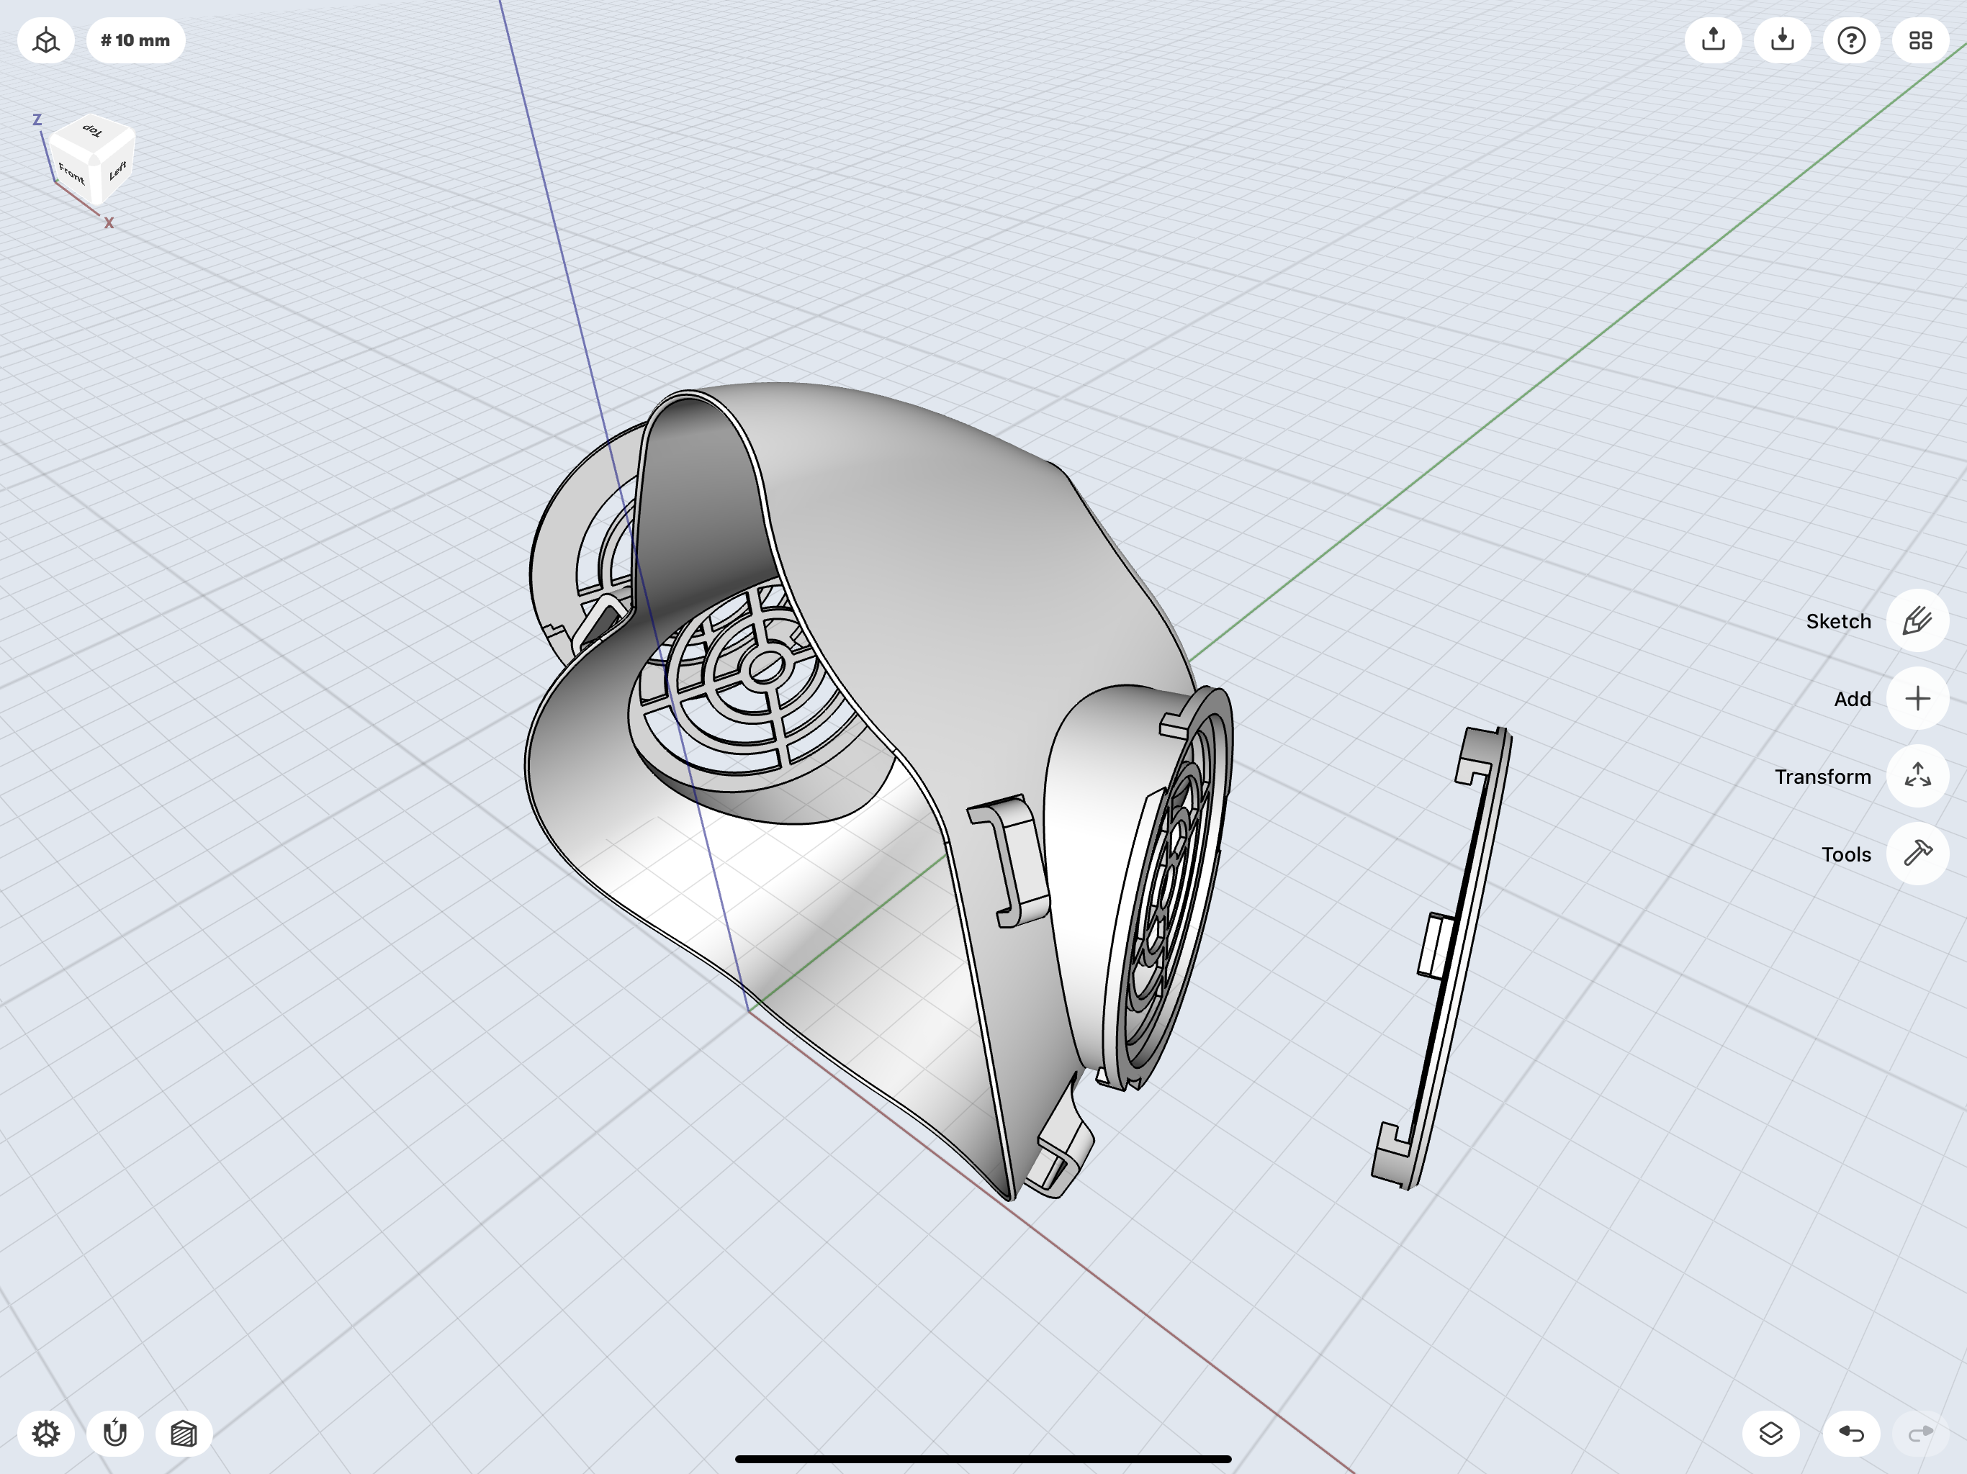
Task: Toggle the section view visibility icon
Action: point(184,1433)
